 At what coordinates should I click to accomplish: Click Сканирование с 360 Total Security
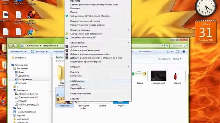pos(86,34)
